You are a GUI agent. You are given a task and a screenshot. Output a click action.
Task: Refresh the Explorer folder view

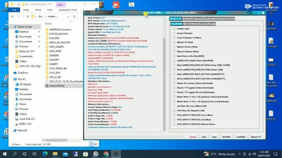tap(74, 17)
